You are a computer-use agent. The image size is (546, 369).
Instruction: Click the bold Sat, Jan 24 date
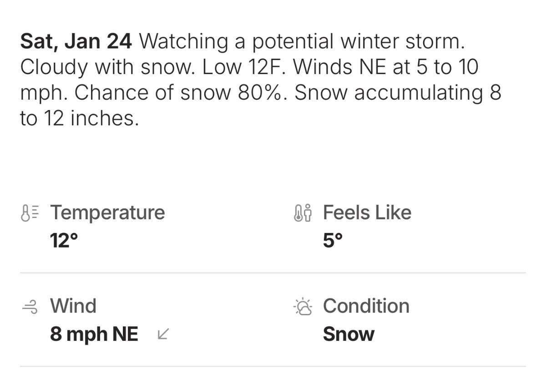click(76, 41)
